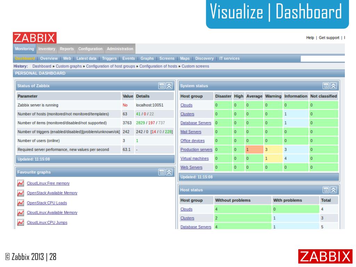Open Discovery submenu item

point(204,58)
